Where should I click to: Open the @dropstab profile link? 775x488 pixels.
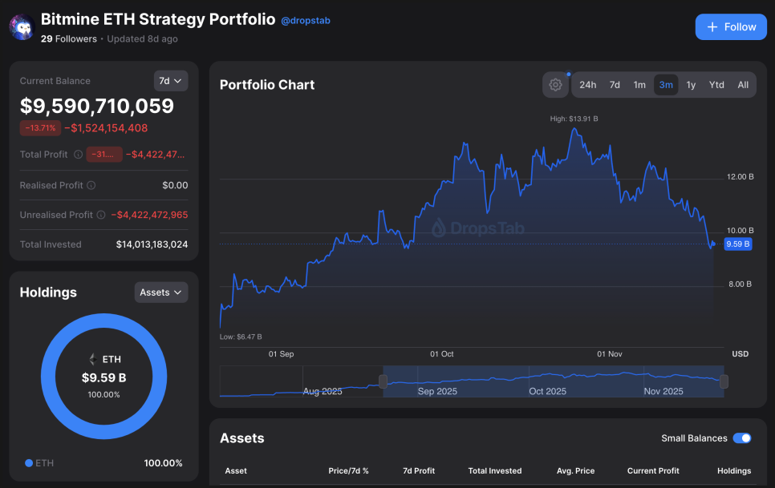(306, 21)
